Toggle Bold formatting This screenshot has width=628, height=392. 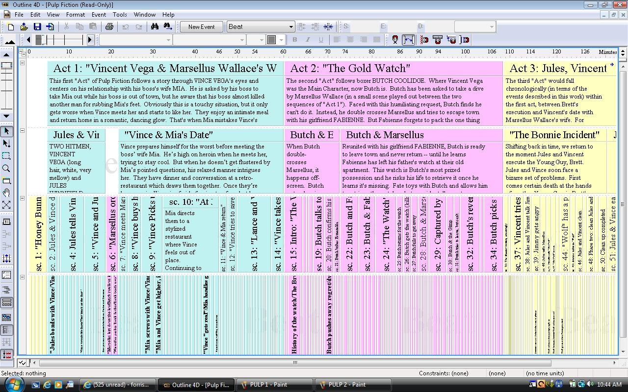click(294, 40)
